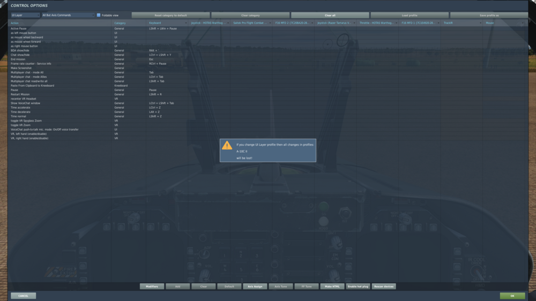The image size is (536, 301).
Task: Select the Restart Mission row
Action: [267, 94]
